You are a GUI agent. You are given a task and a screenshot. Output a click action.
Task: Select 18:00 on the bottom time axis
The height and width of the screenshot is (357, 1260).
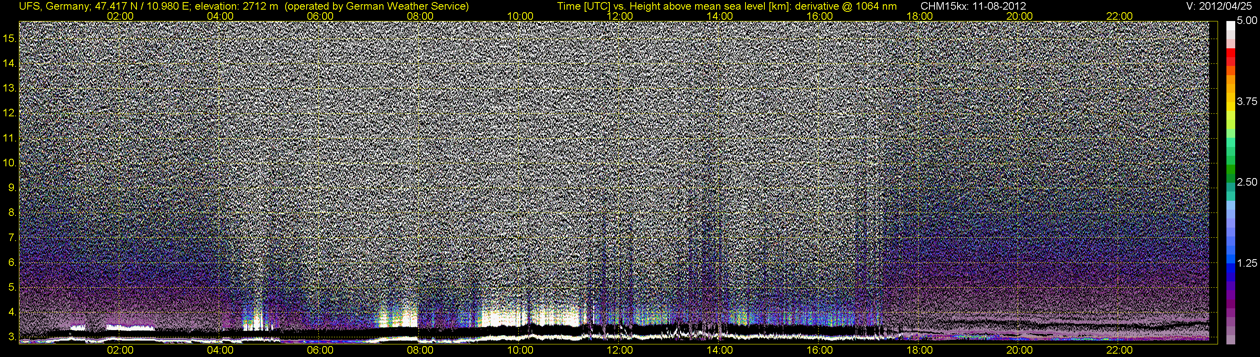919,350
